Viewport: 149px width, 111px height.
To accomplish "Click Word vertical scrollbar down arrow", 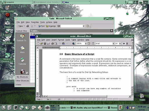I will click(132, 87).
